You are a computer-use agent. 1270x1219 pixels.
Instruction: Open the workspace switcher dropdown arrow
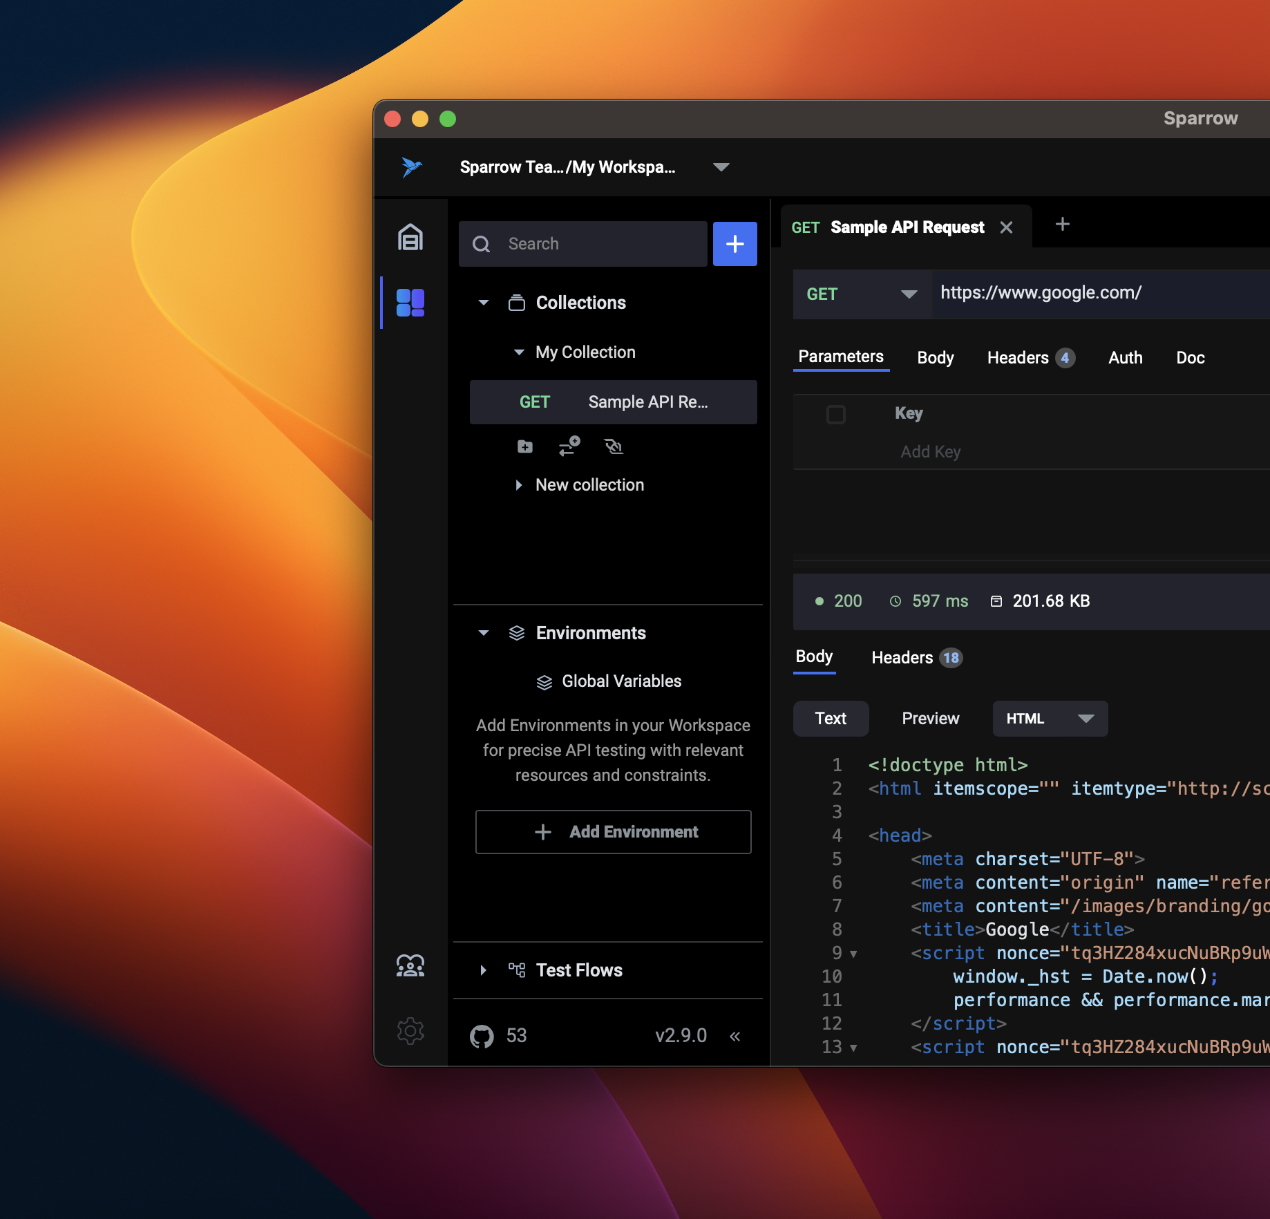pyautogui.click(x=721, y=167)
